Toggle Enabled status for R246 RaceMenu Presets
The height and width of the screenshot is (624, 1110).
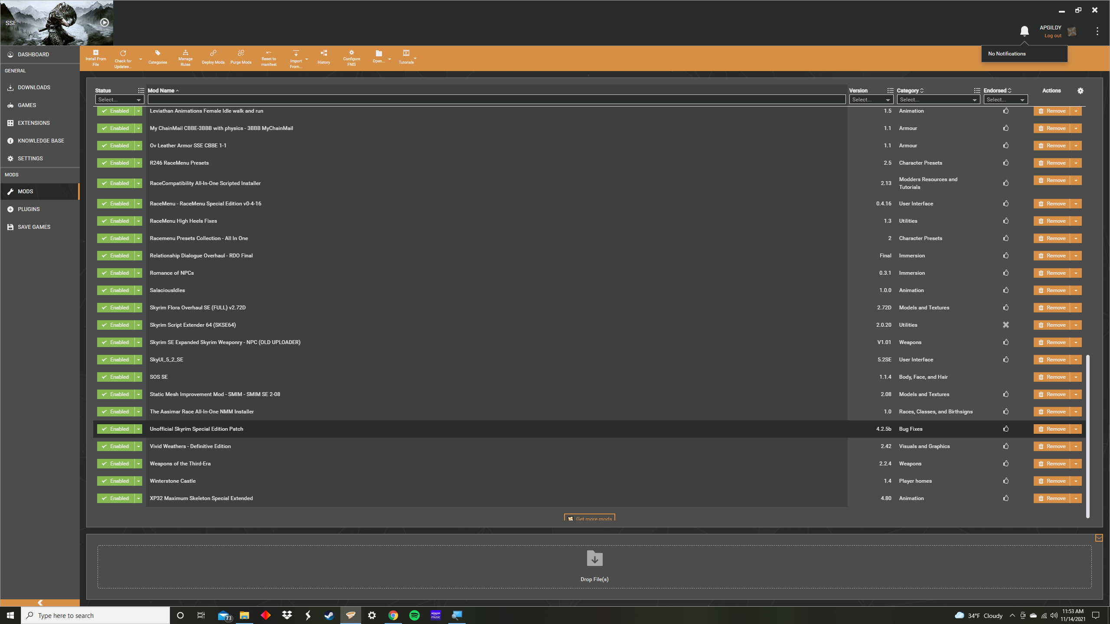click(x=115, y=163)
